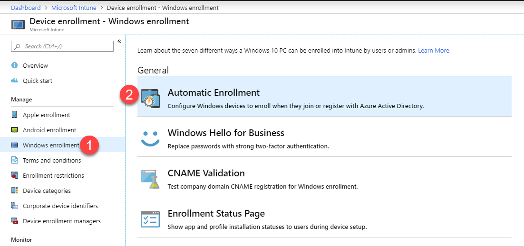Open the Automatic Enrollment option
This screenshot has height=246, width=524.
[213, 93]
